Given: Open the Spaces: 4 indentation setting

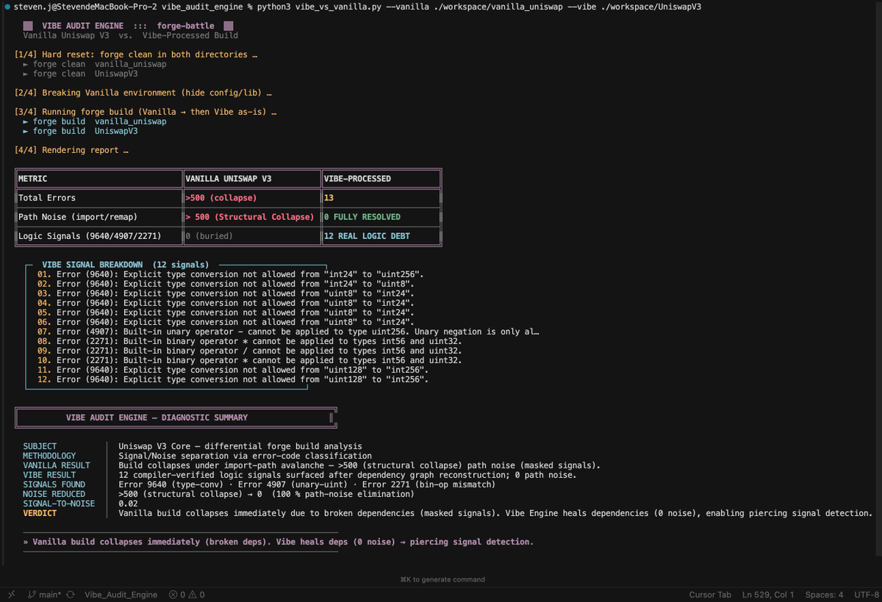Looking at the screenshot, I should (825, 594).
